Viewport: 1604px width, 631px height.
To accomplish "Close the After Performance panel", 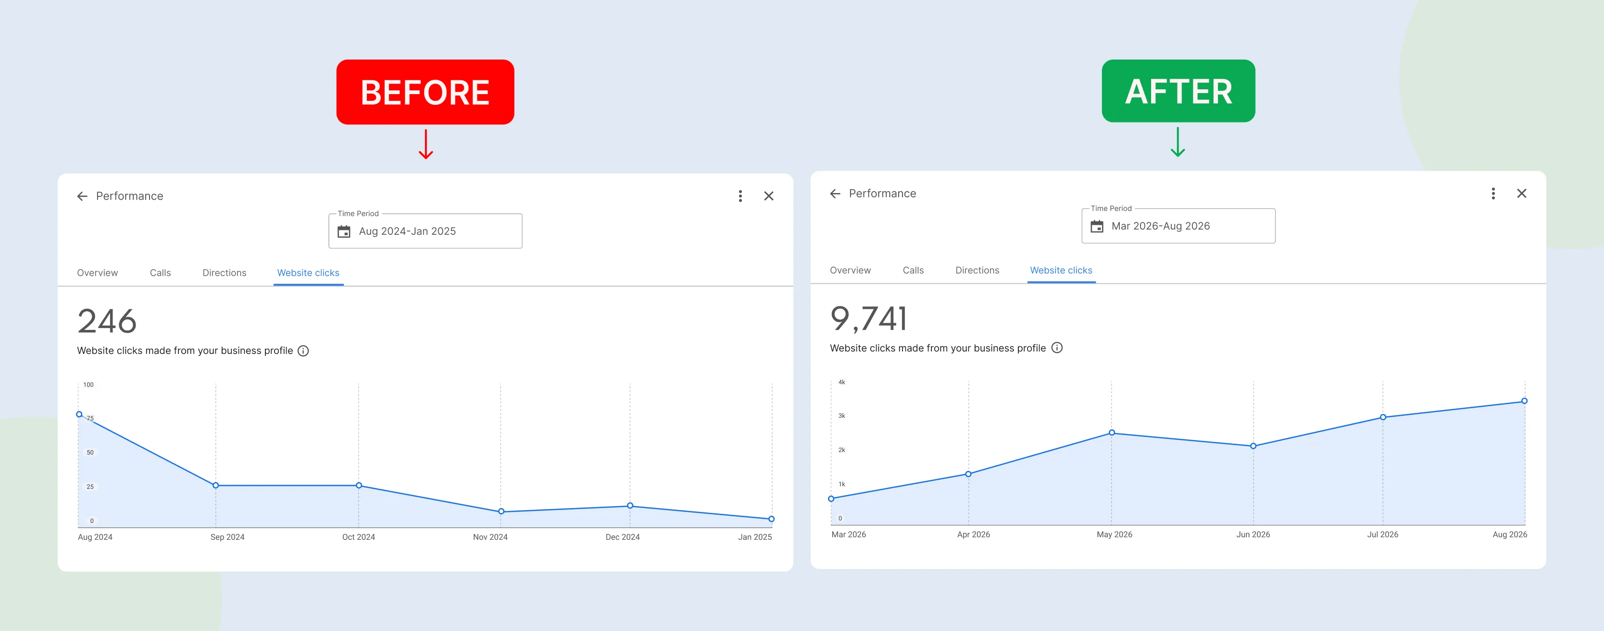I will coord(1522,194).
